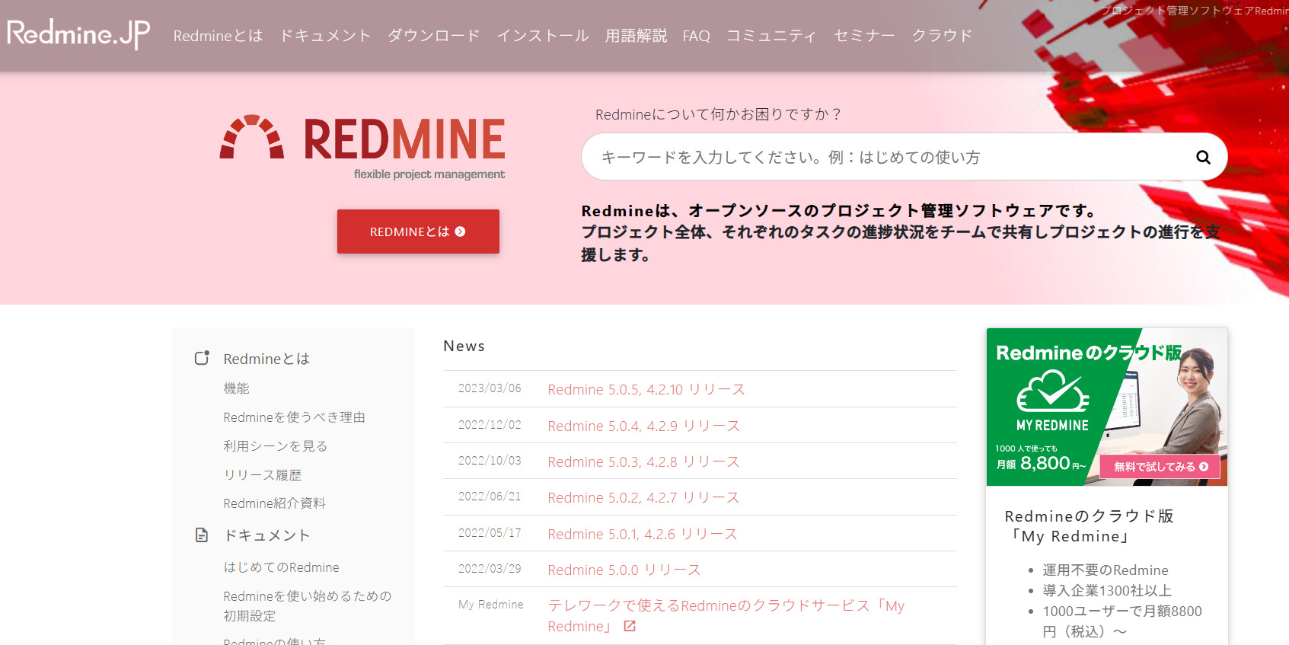Screen dimensions: 1289x645
Task: Open the Redmineとは menu item in header
Action: [218, 36]
